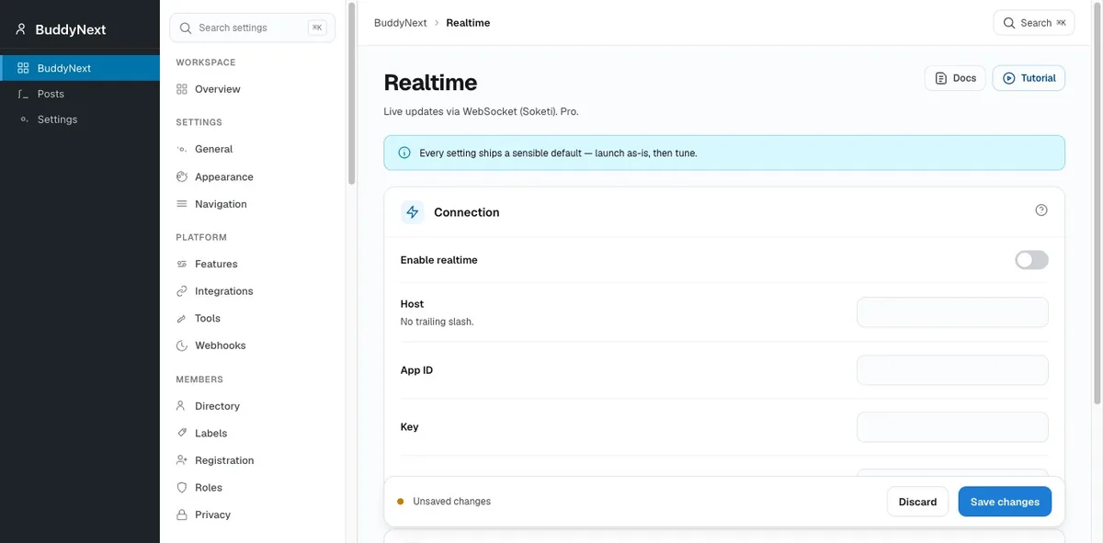Image resolution: width=1103 pixels, height=543 pixels.
Task: Click the Labels tag icon
Action: pyautogui.click(x=182, y=433)
